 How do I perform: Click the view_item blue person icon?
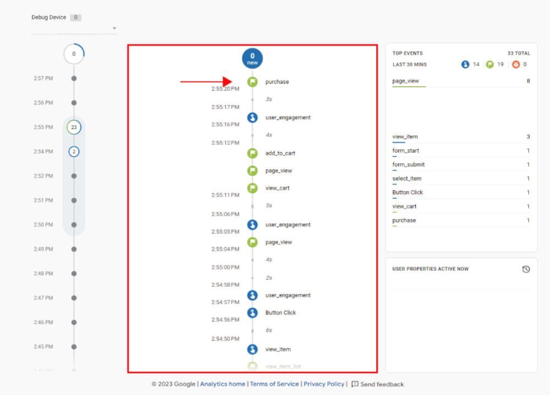252,349
